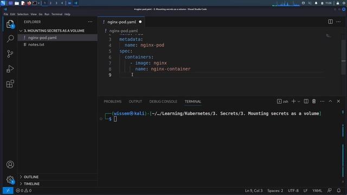Open the Run and Debug view
This screenshot has width=347, height=195.
click(x=10, y=69)
